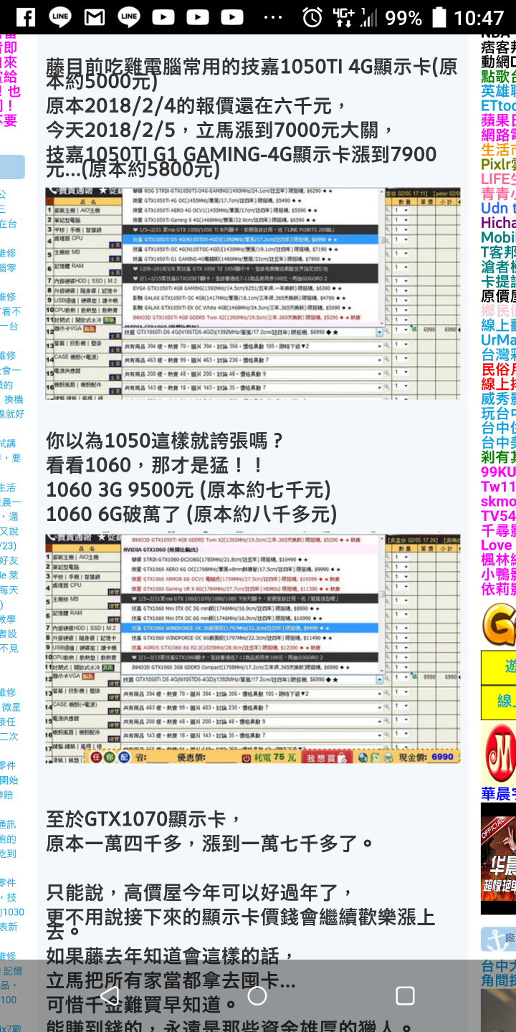The width and height of the screenshot is (516, 1032).
Task: Tap the 99% battery percentage text
Action: point(403,17)
